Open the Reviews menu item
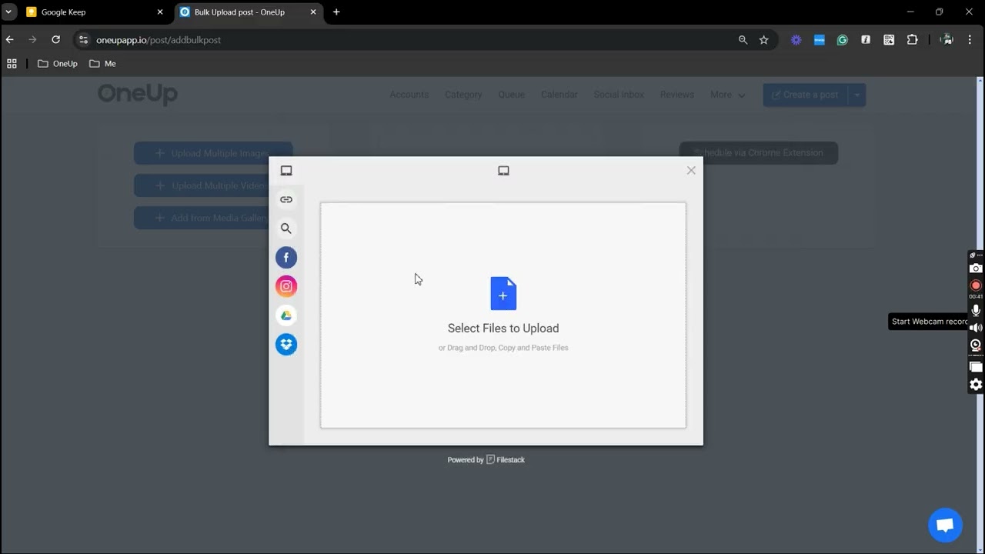Image resolution: width=985 pixels, height=554 pixels. 677,95
